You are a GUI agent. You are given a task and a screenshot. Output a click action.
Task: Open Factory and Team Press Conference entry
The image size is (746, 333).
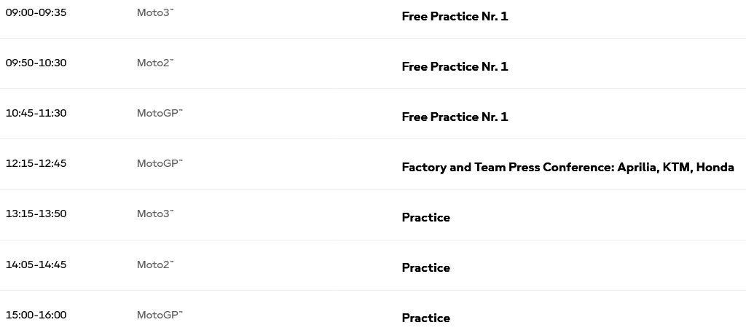(x=568, y=168)
